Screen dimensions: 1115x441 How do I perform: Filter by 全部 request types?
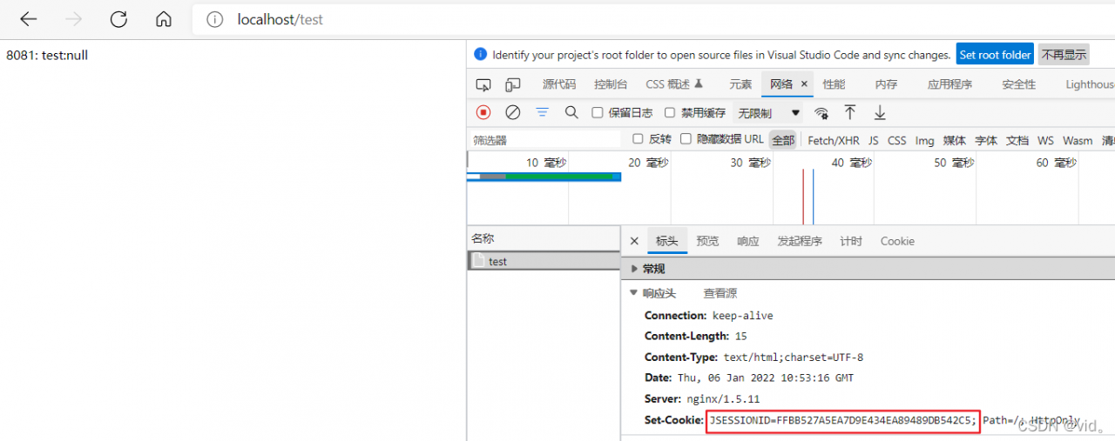(783, 140)
